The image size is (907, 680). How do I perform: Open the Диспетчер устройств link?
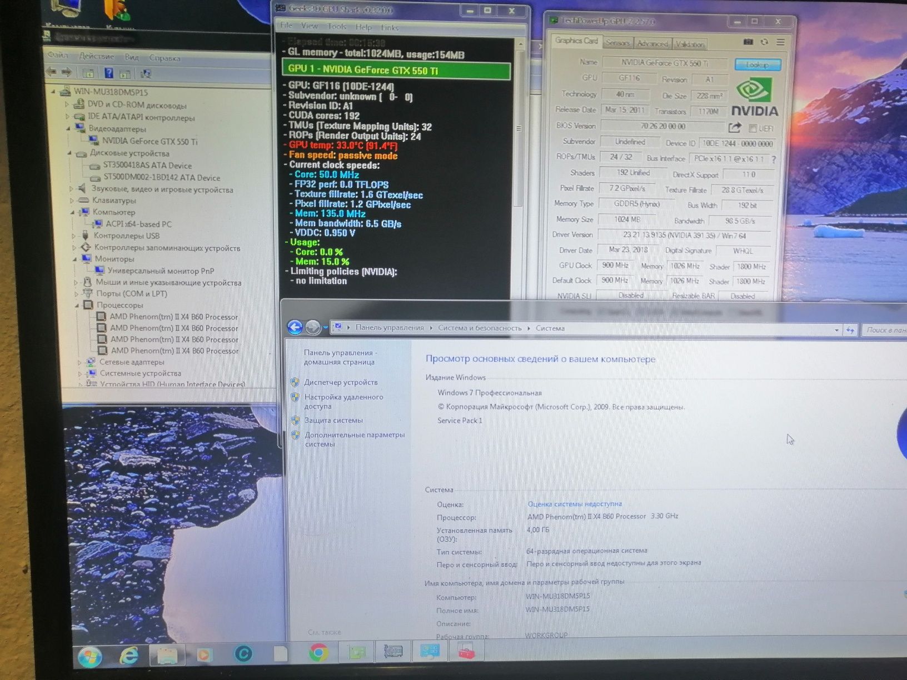click(x=341, y=382)
